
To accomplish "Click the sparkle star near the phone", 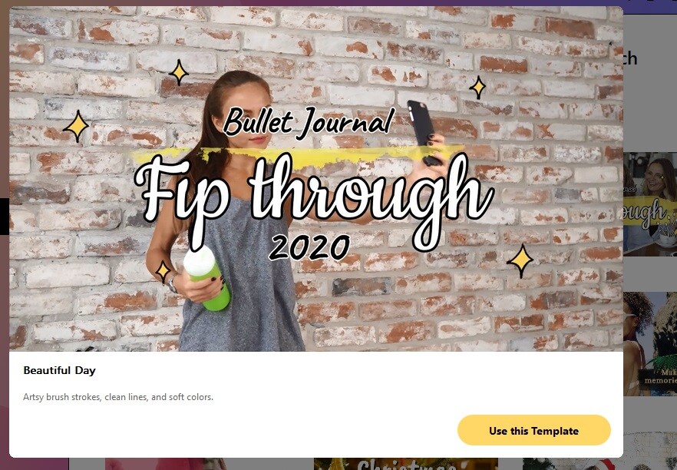I will [x=477, y=88].
